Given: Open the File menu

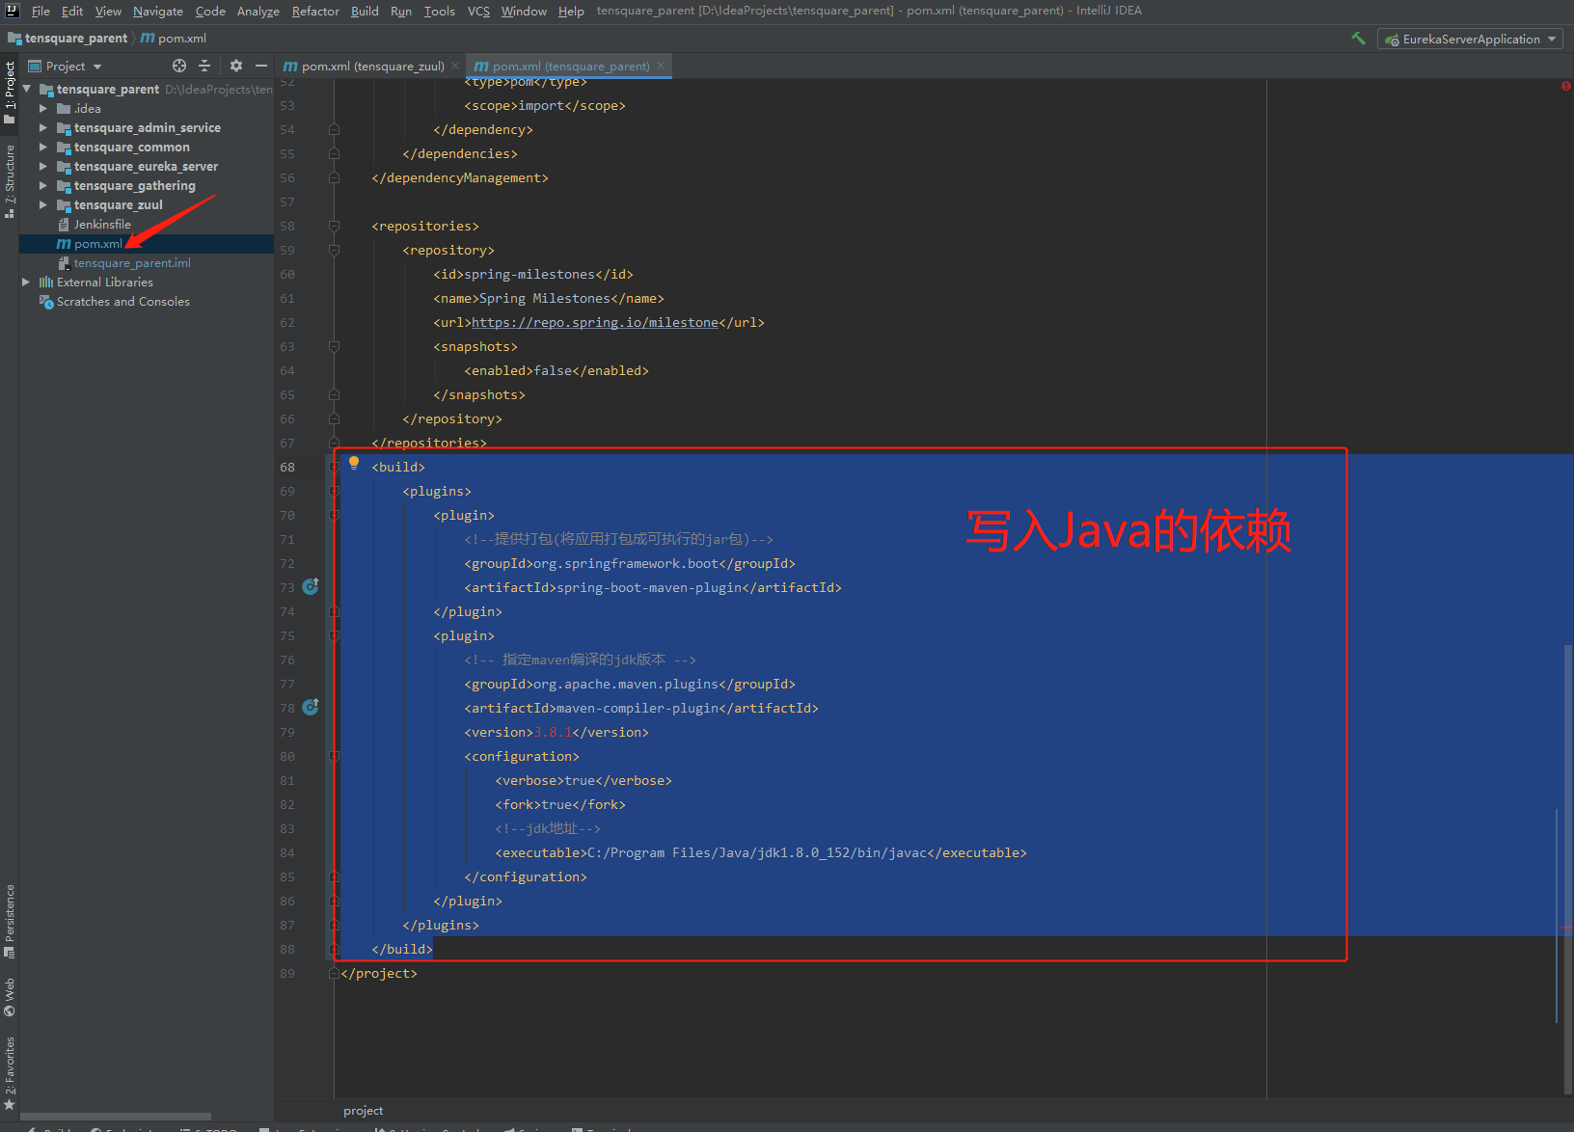Looking at the screenshot, I should tap(41, 11).
